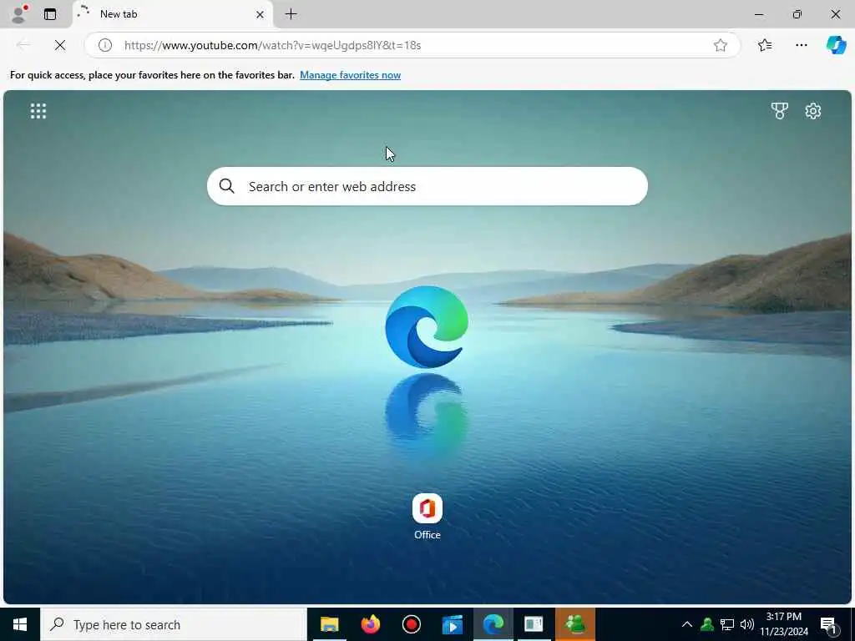Screen dimensions: 855x641
Task: Open the volume control tray icon
Action: coord(747,624)
